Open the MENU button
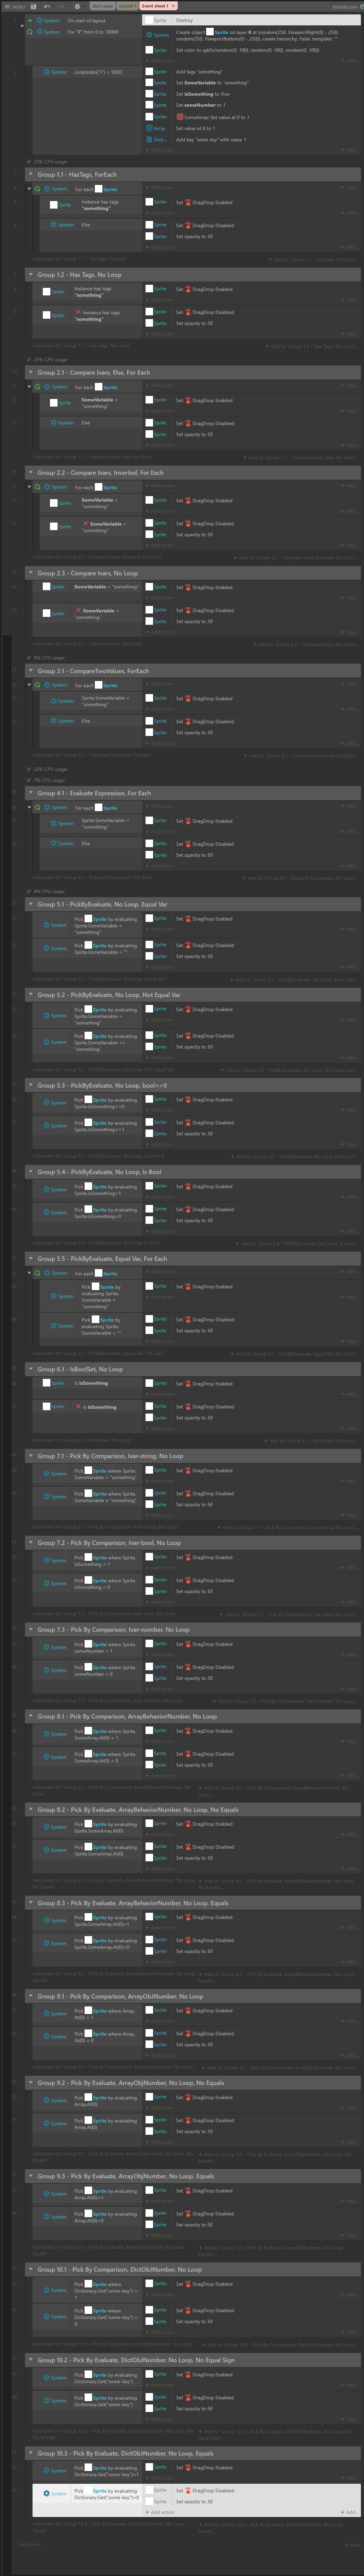This screenshot has height=2576, width=364. (14, 6)
